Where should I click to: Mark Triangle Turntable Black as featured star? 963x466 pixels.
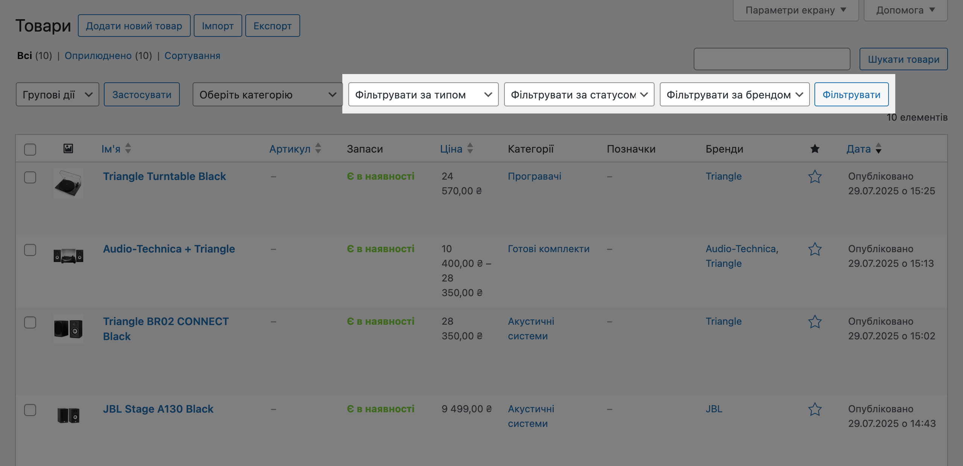coord(815,176)
